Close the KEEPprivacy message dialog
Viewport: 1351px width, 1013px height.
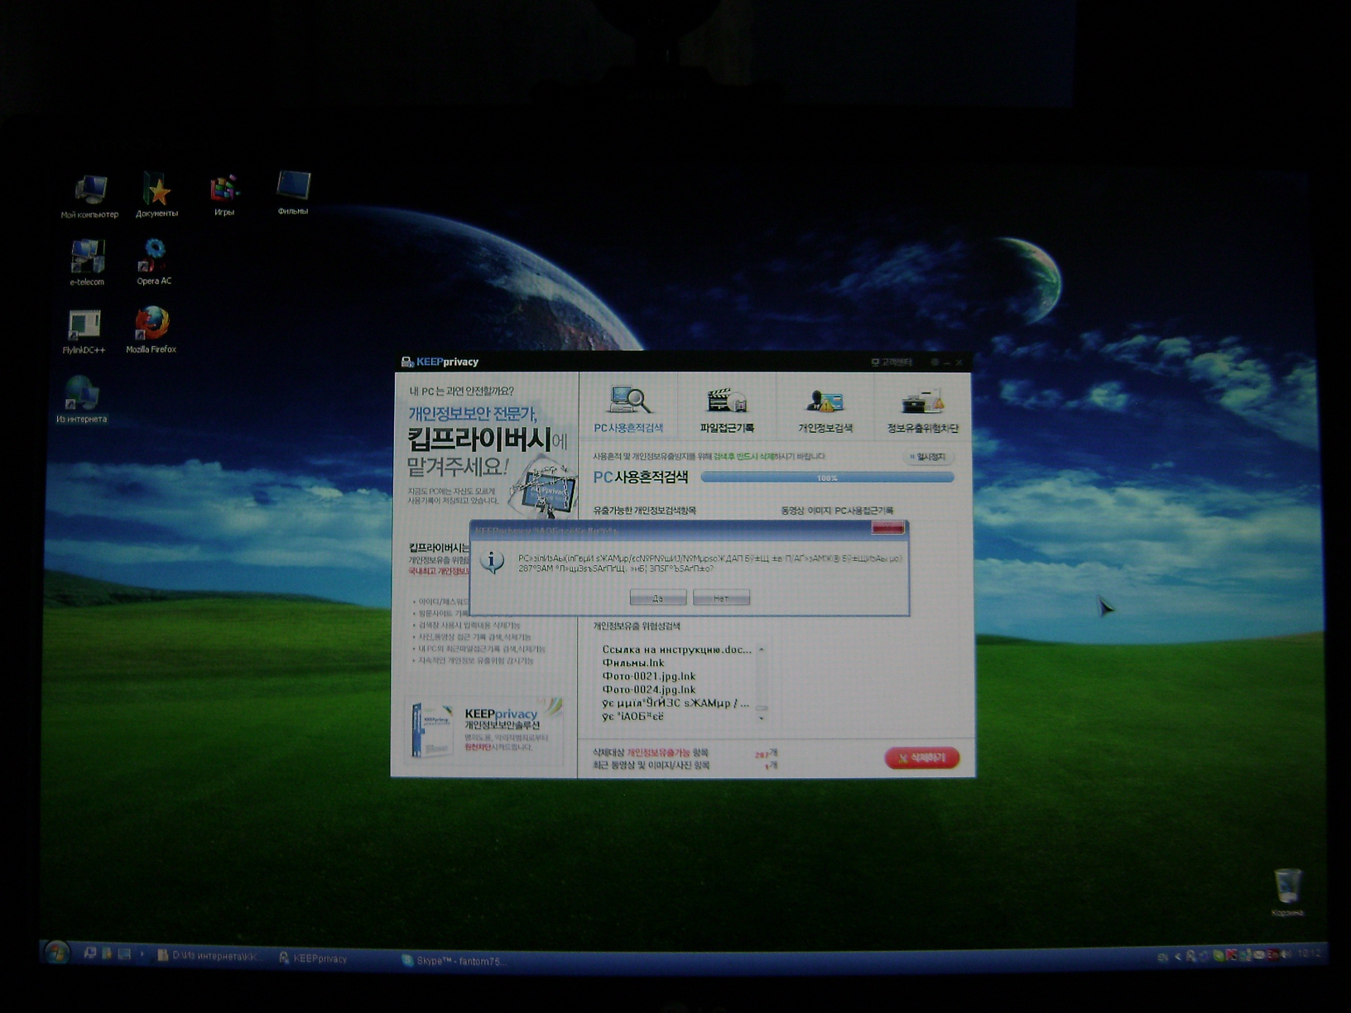tap(887, 529)
